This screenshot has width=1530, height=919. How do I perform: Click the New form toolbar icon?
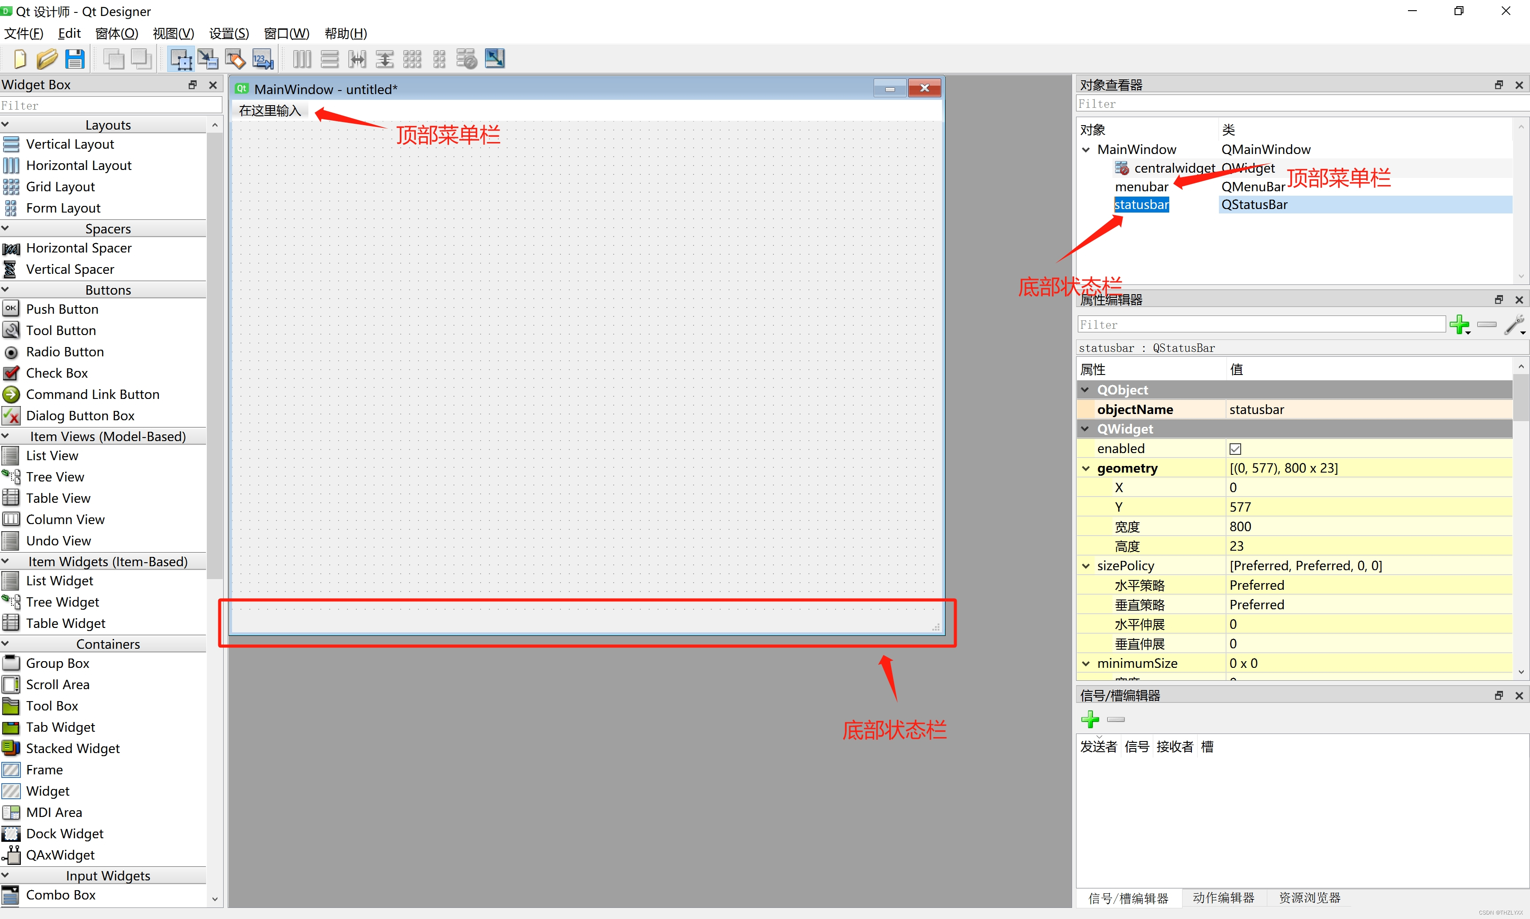coord(20,59)
